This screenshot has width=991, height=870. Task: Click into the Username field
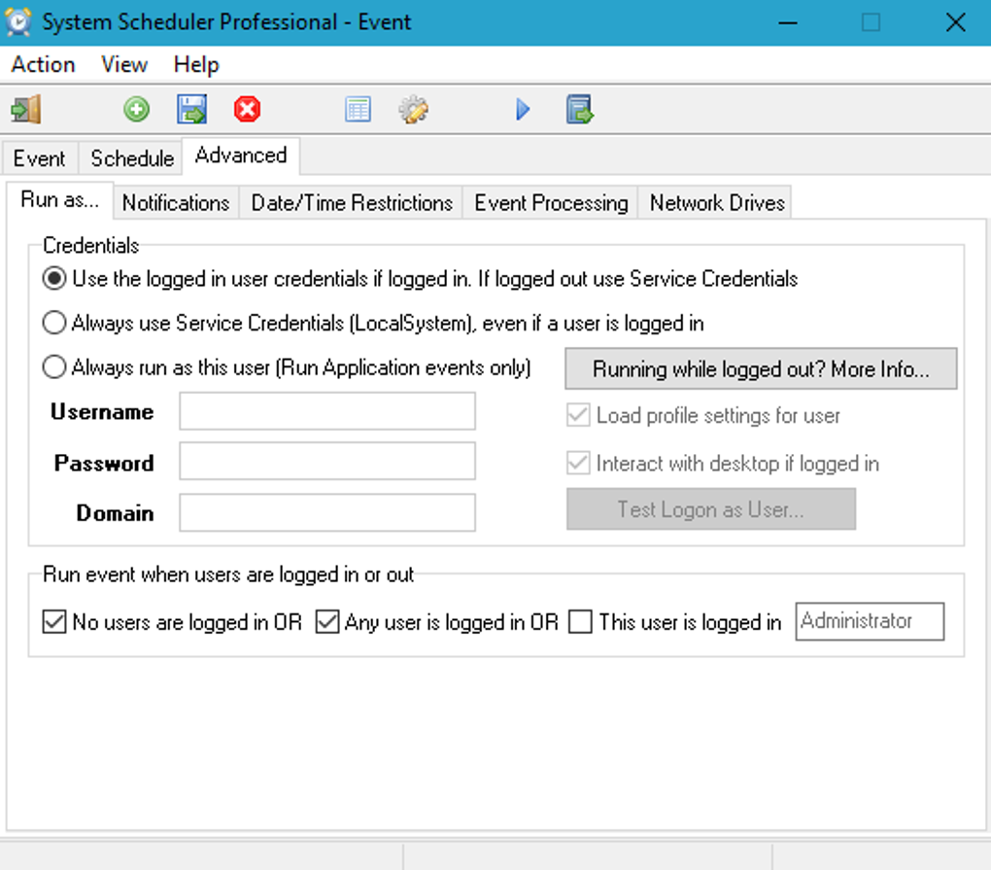coord(327,411)
